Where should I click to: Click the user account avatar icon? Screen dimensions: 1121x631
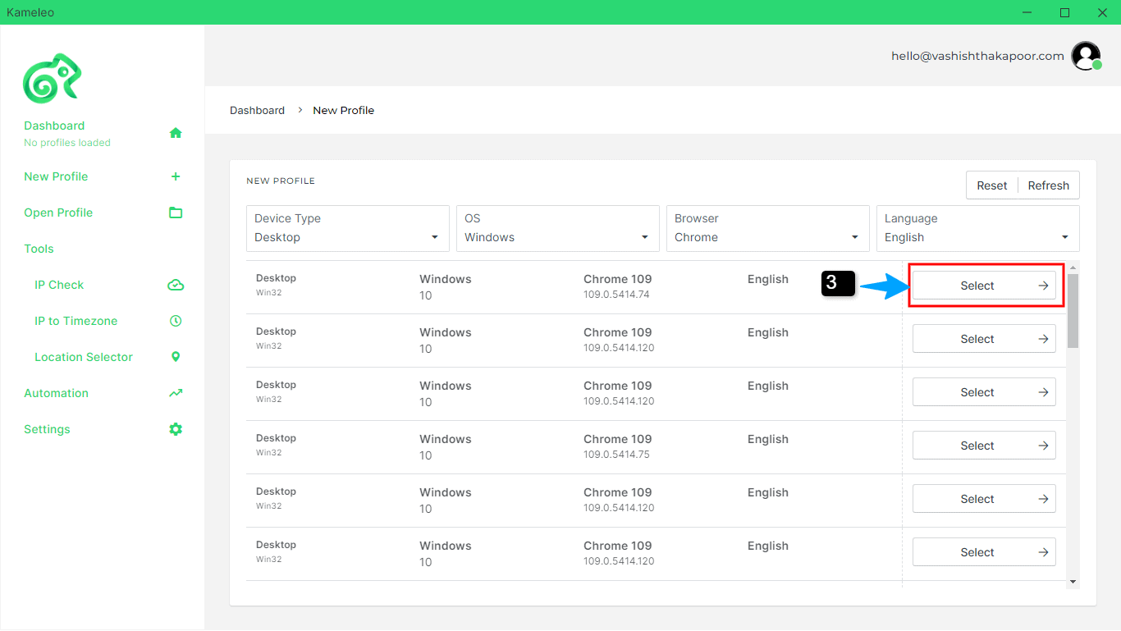tap(1086, 56)
